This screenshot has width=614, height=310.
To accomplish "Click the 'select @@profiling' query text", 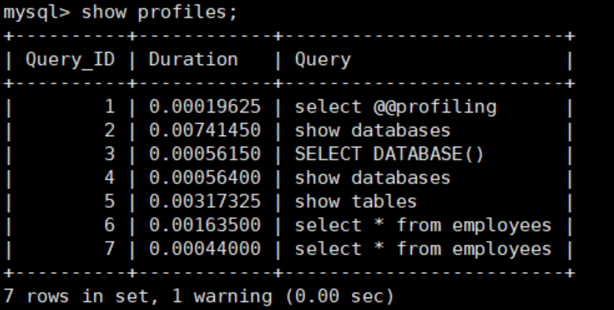I will (x=396, y=107).
